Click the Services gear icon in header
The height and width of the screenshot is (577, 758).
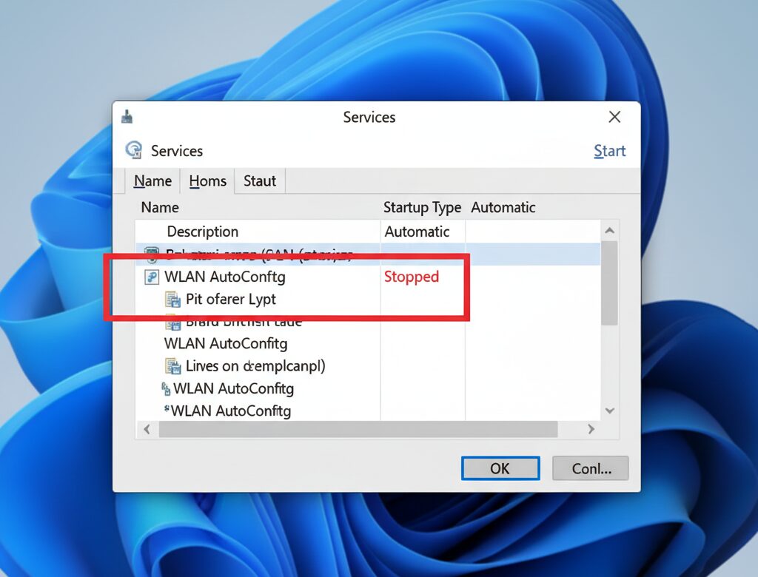pyautogui.click(x=134, y=150)
